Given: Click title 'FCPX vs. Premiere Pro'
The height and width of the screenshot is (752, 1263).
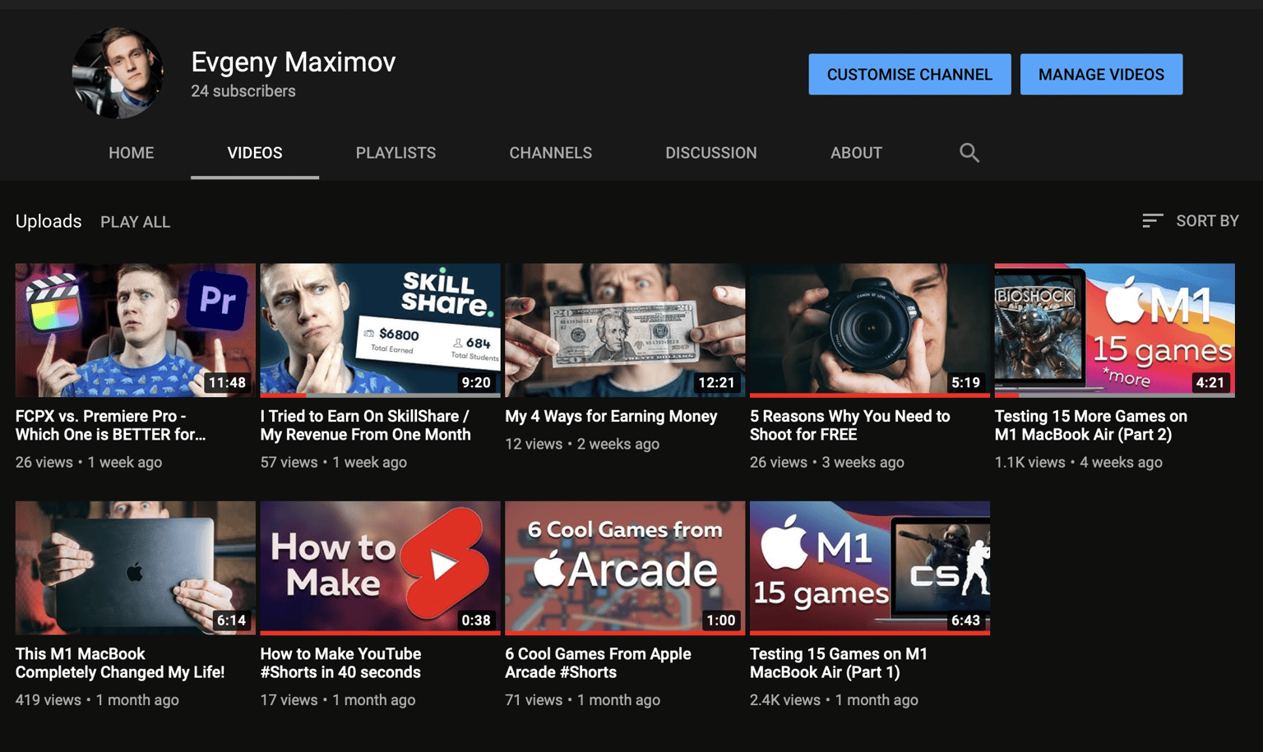Looking at the screenshot, I should point(111,426).
